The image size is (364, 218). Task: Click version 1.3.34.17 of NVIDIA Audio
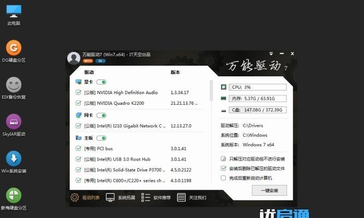click(x=180, y=93)
